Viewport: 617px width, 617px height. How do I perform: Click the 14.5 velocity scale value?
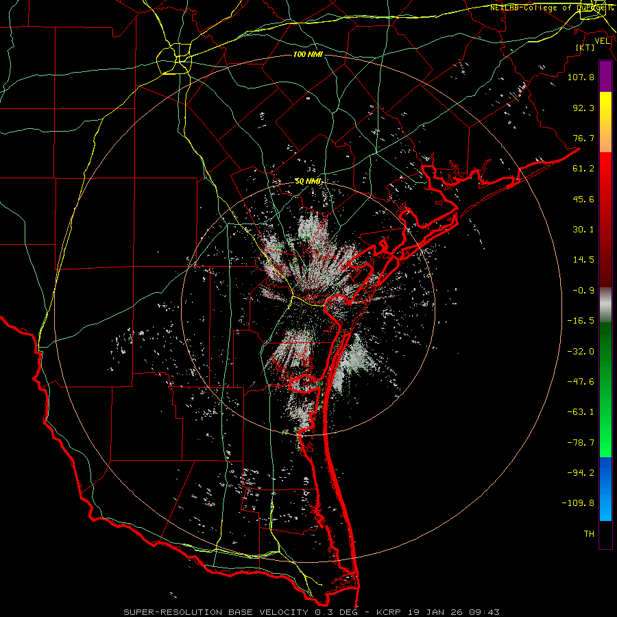pos(583,260)
